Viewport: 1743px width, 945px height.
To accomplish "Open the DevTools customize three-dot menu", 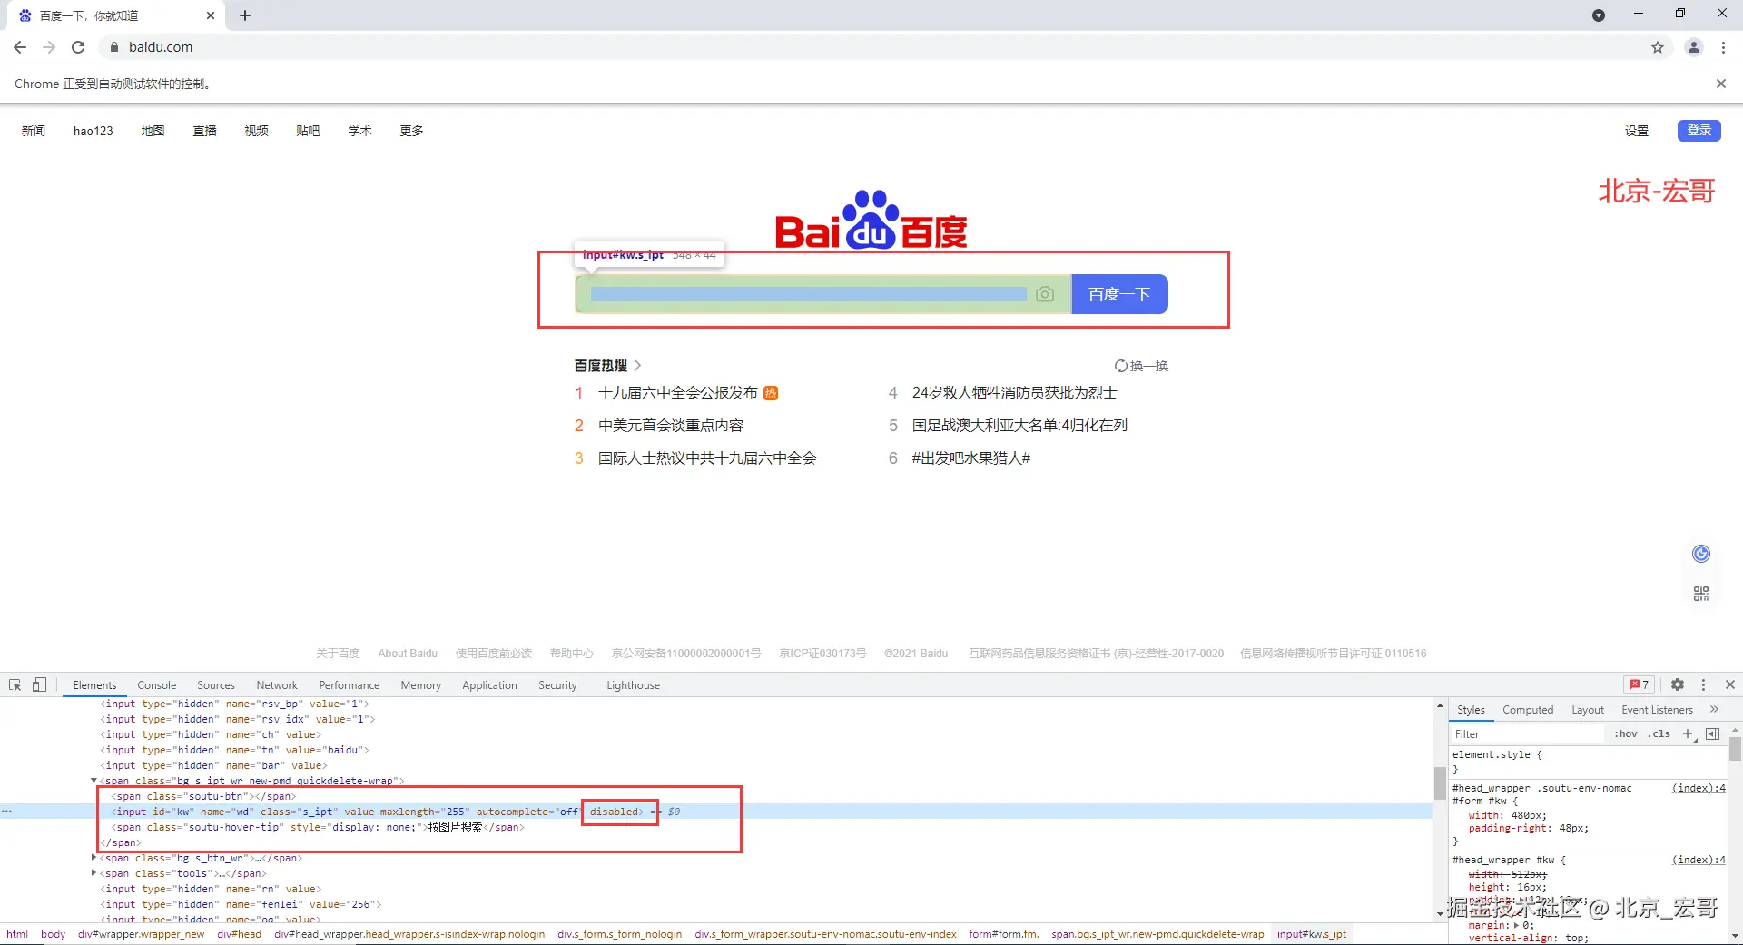I will click(x=1704, y=685).
